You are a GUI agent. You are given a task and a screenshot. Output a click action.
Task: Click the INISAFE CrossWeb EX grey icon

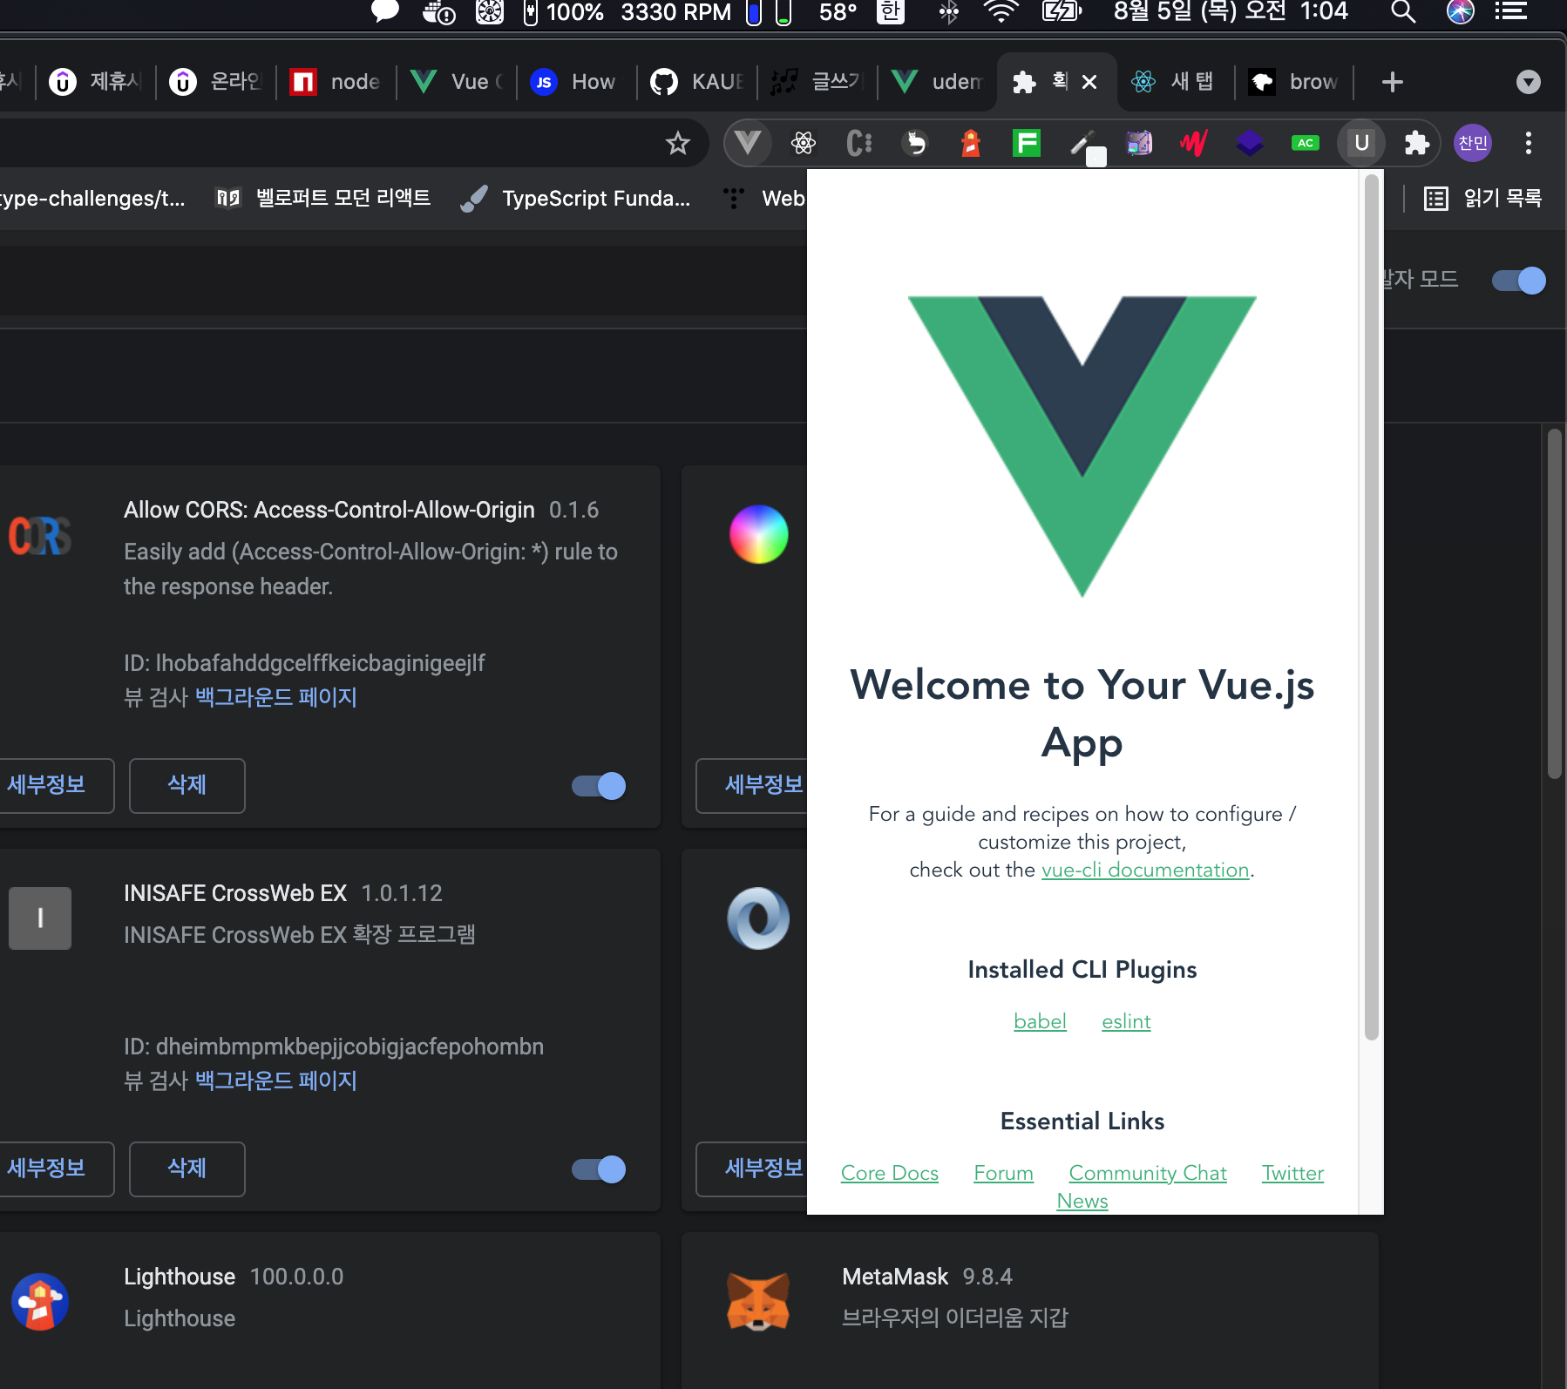click(40, 918)
